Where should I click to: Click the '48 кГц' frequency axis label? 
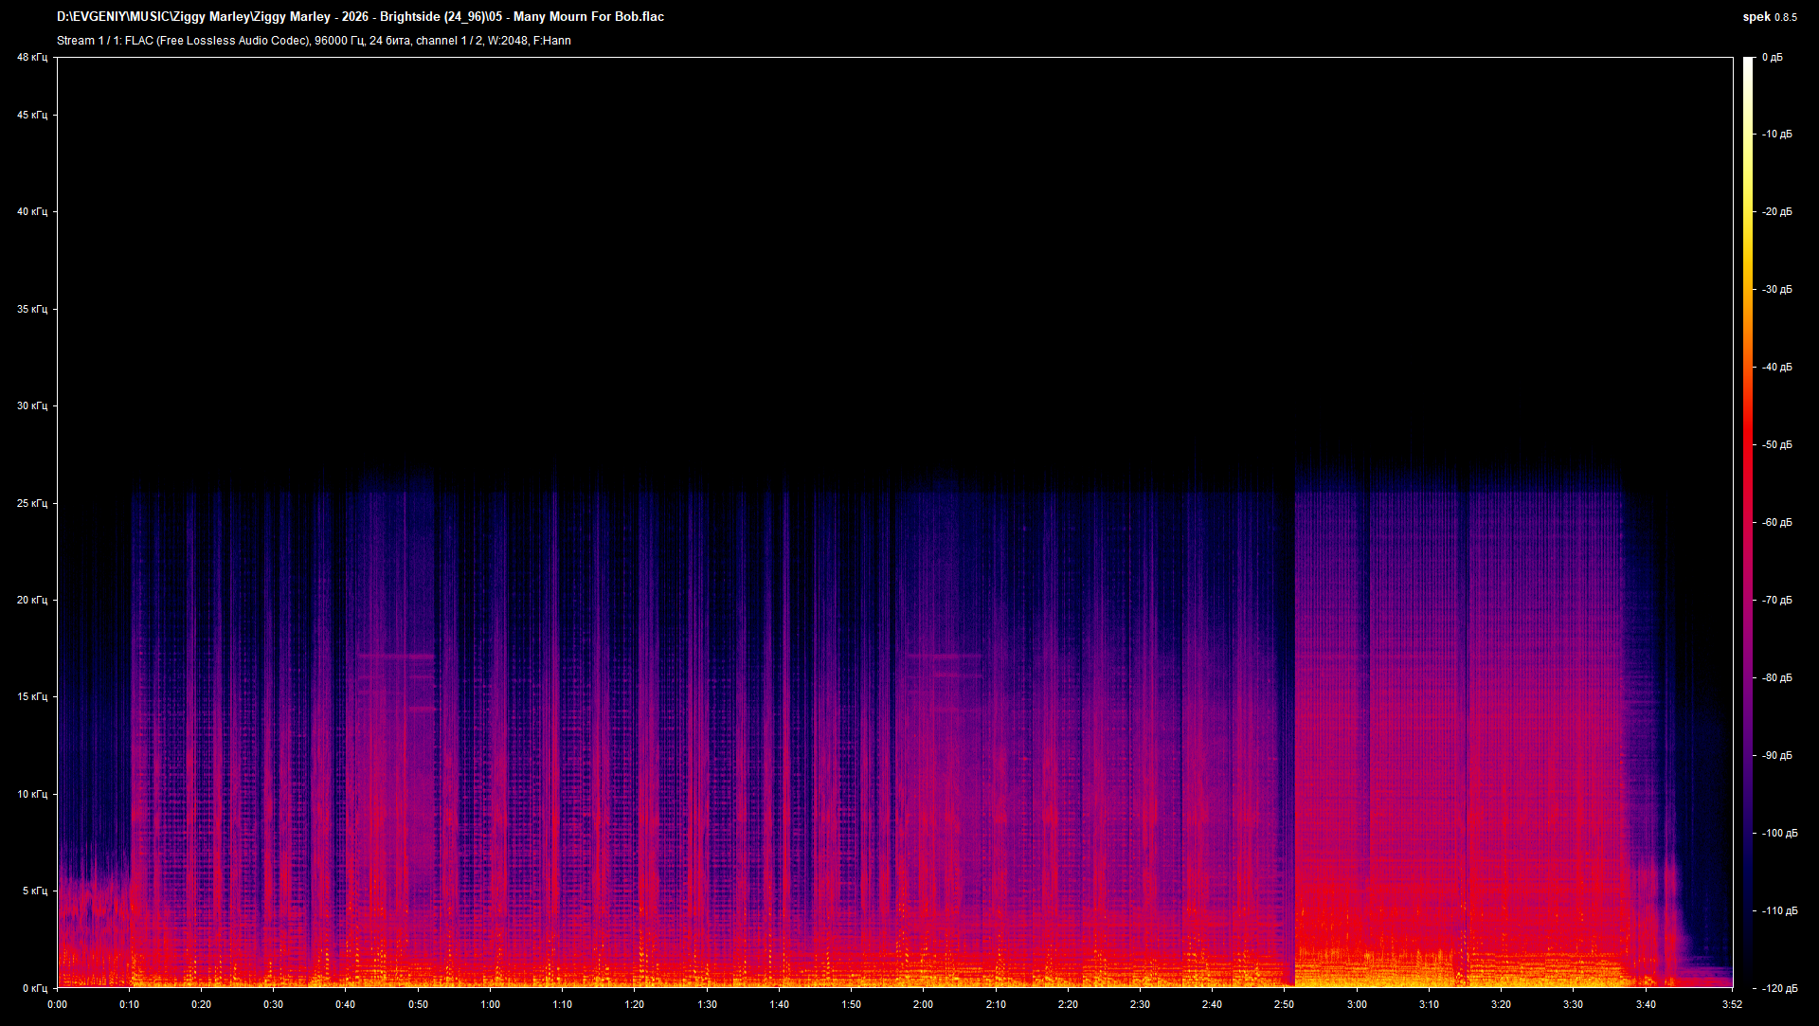coord(32,58)
